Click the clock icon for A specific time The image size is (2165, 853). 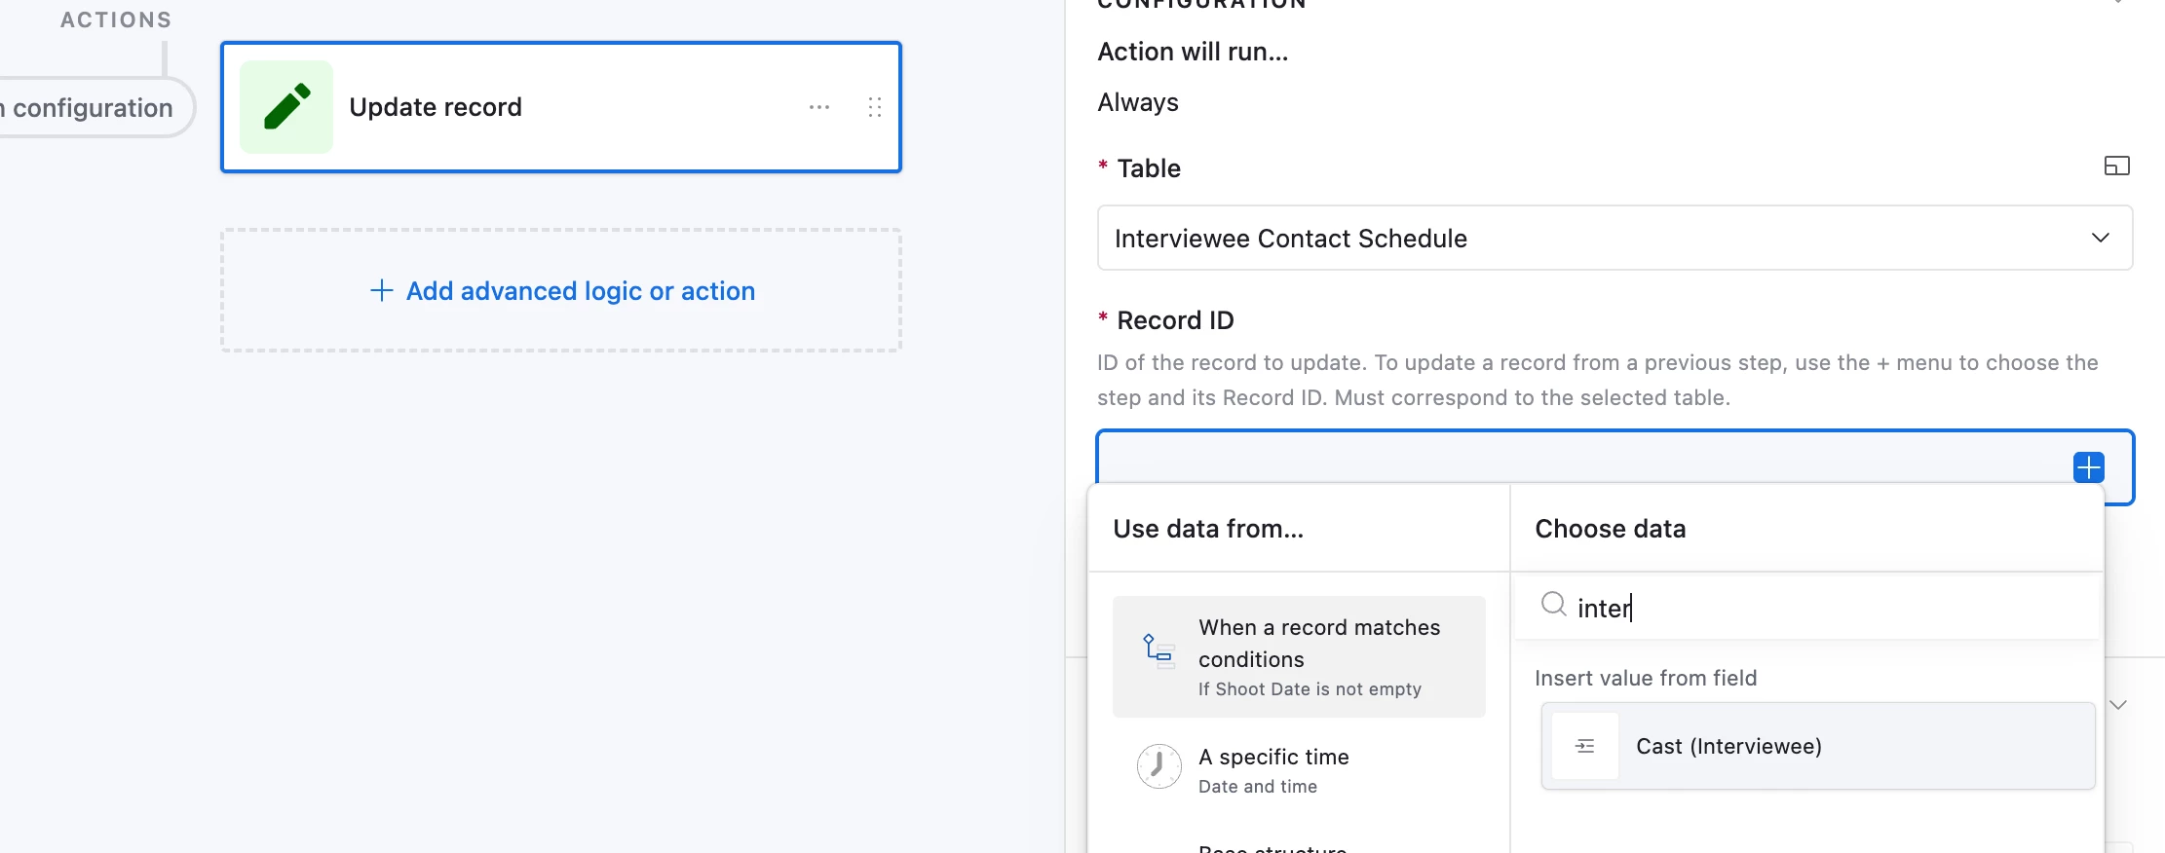point(1158,766)
